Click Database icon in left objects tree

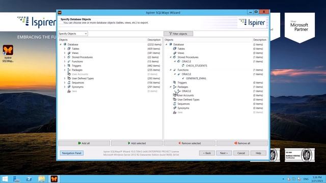[65, 44]
